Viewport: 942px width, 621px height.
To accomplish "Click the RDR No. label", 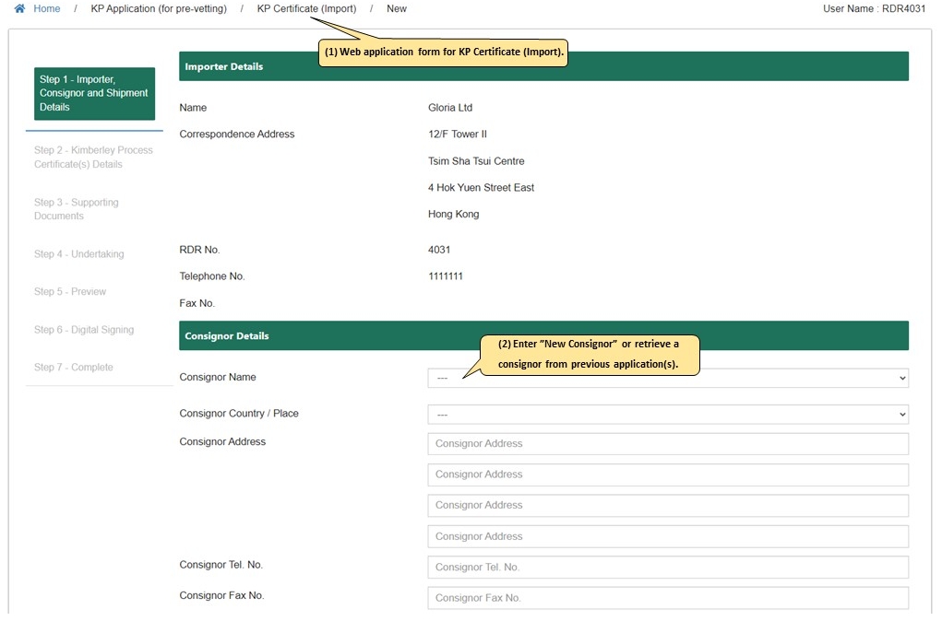I will point(199,250).
